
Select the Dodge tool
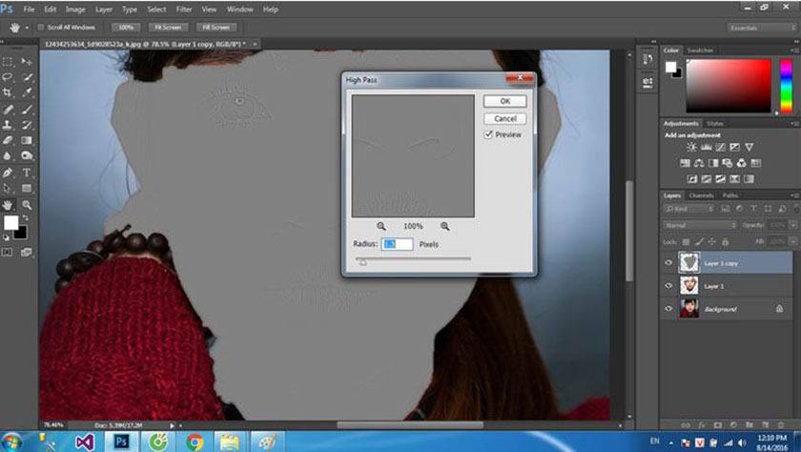[x=27, y=155]
